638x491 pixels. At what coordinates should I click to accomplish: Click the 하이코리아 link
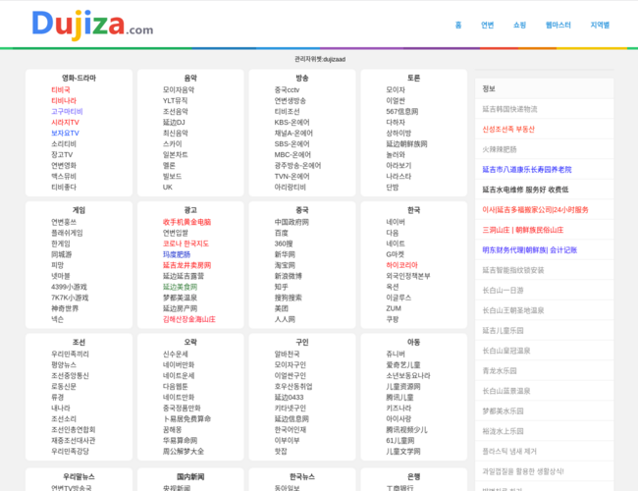click(x=401, y=265)
